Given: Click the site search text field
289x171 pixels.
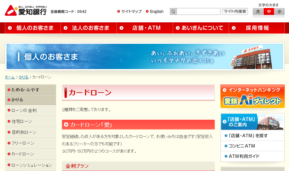Looking at the screenshot, I should tap(198, 11).
